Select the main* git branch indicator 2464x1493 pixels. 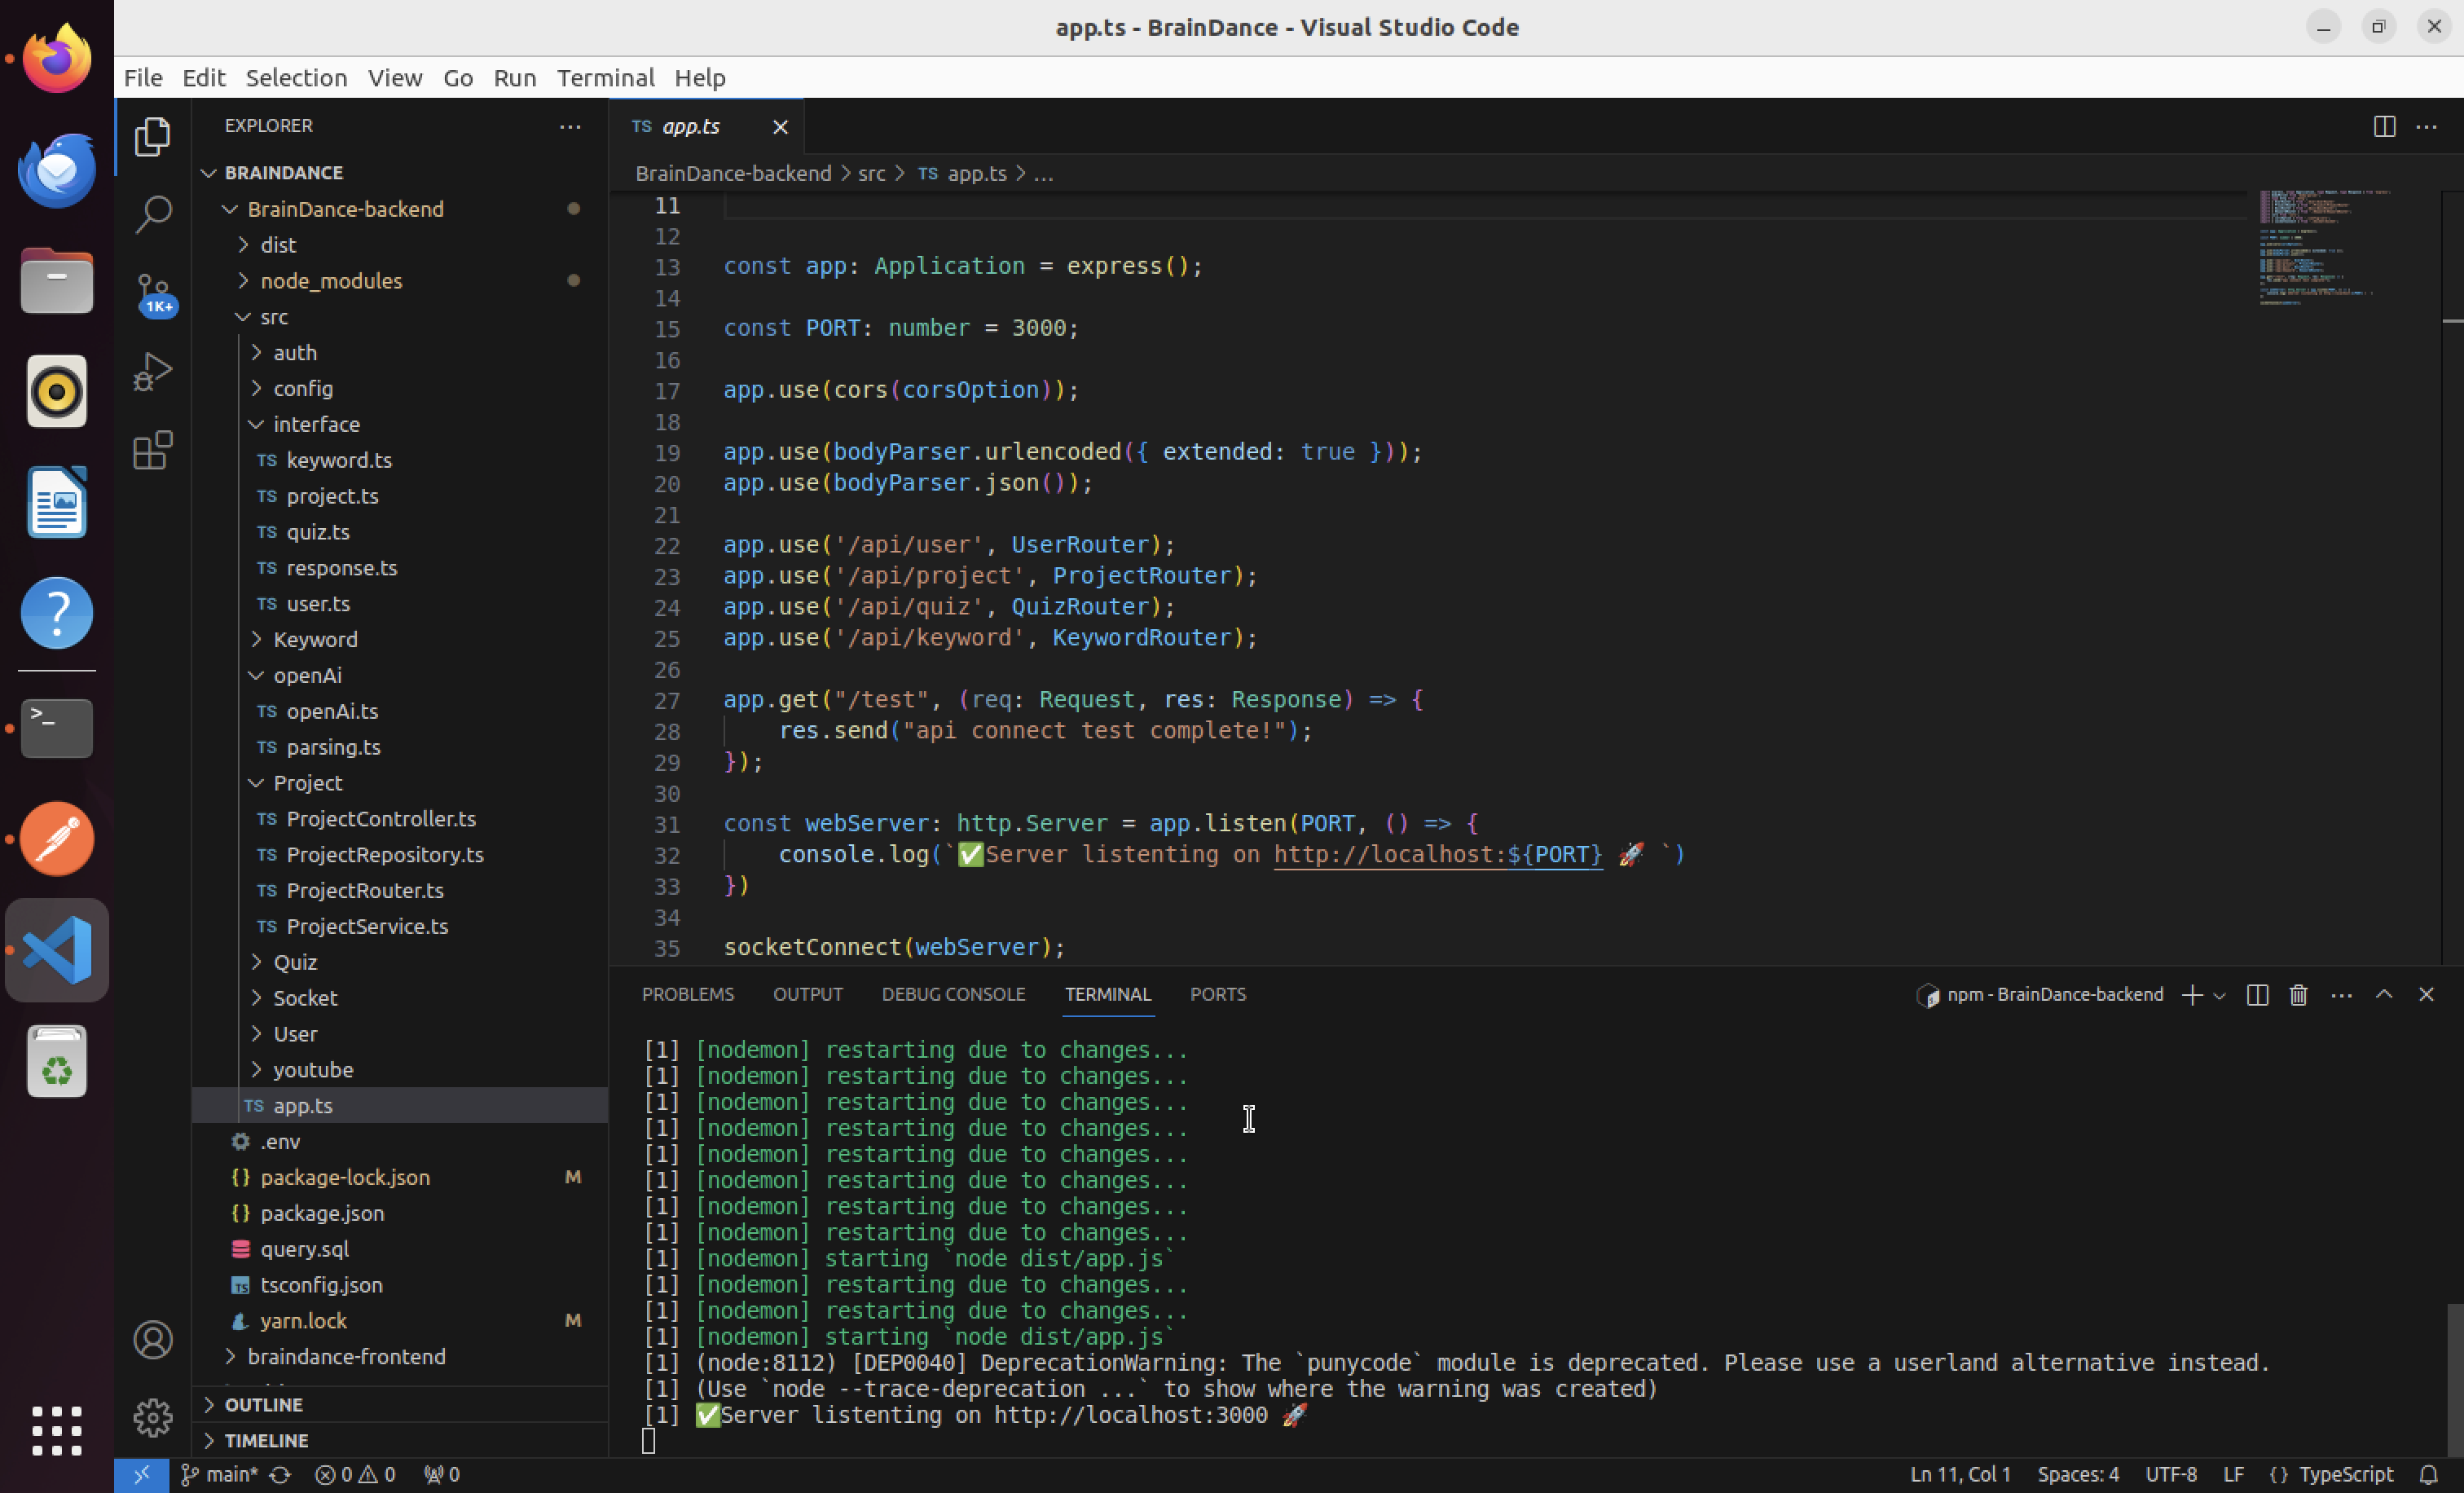[x=219, y=1474]
